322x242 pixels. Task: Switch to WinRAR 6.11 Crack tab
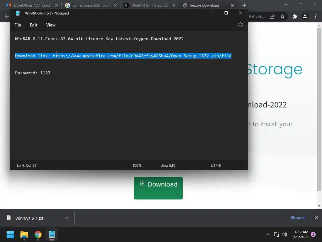coord(149,5)
